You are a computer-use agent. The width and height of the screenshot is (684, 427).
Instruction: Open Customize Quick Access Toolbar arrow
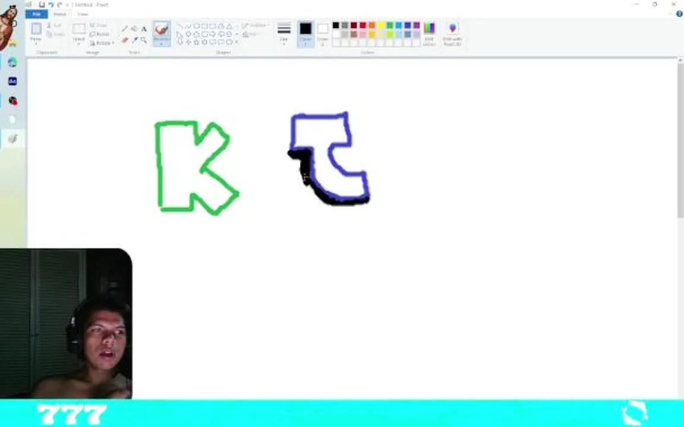click(x=68, y=4)
